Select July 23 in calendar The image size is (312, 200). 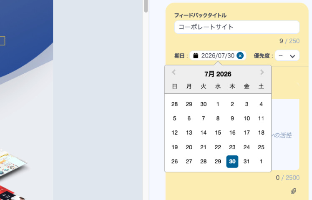(232, 147)
